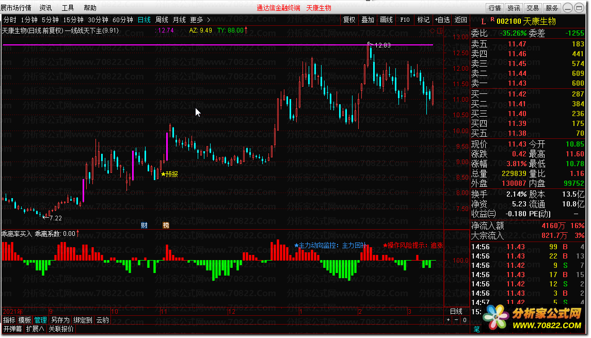Viewport: 591px width, 338px height.
Task: Click the ★主力动向监控 indicator text
Action: (x=330, y=245)
